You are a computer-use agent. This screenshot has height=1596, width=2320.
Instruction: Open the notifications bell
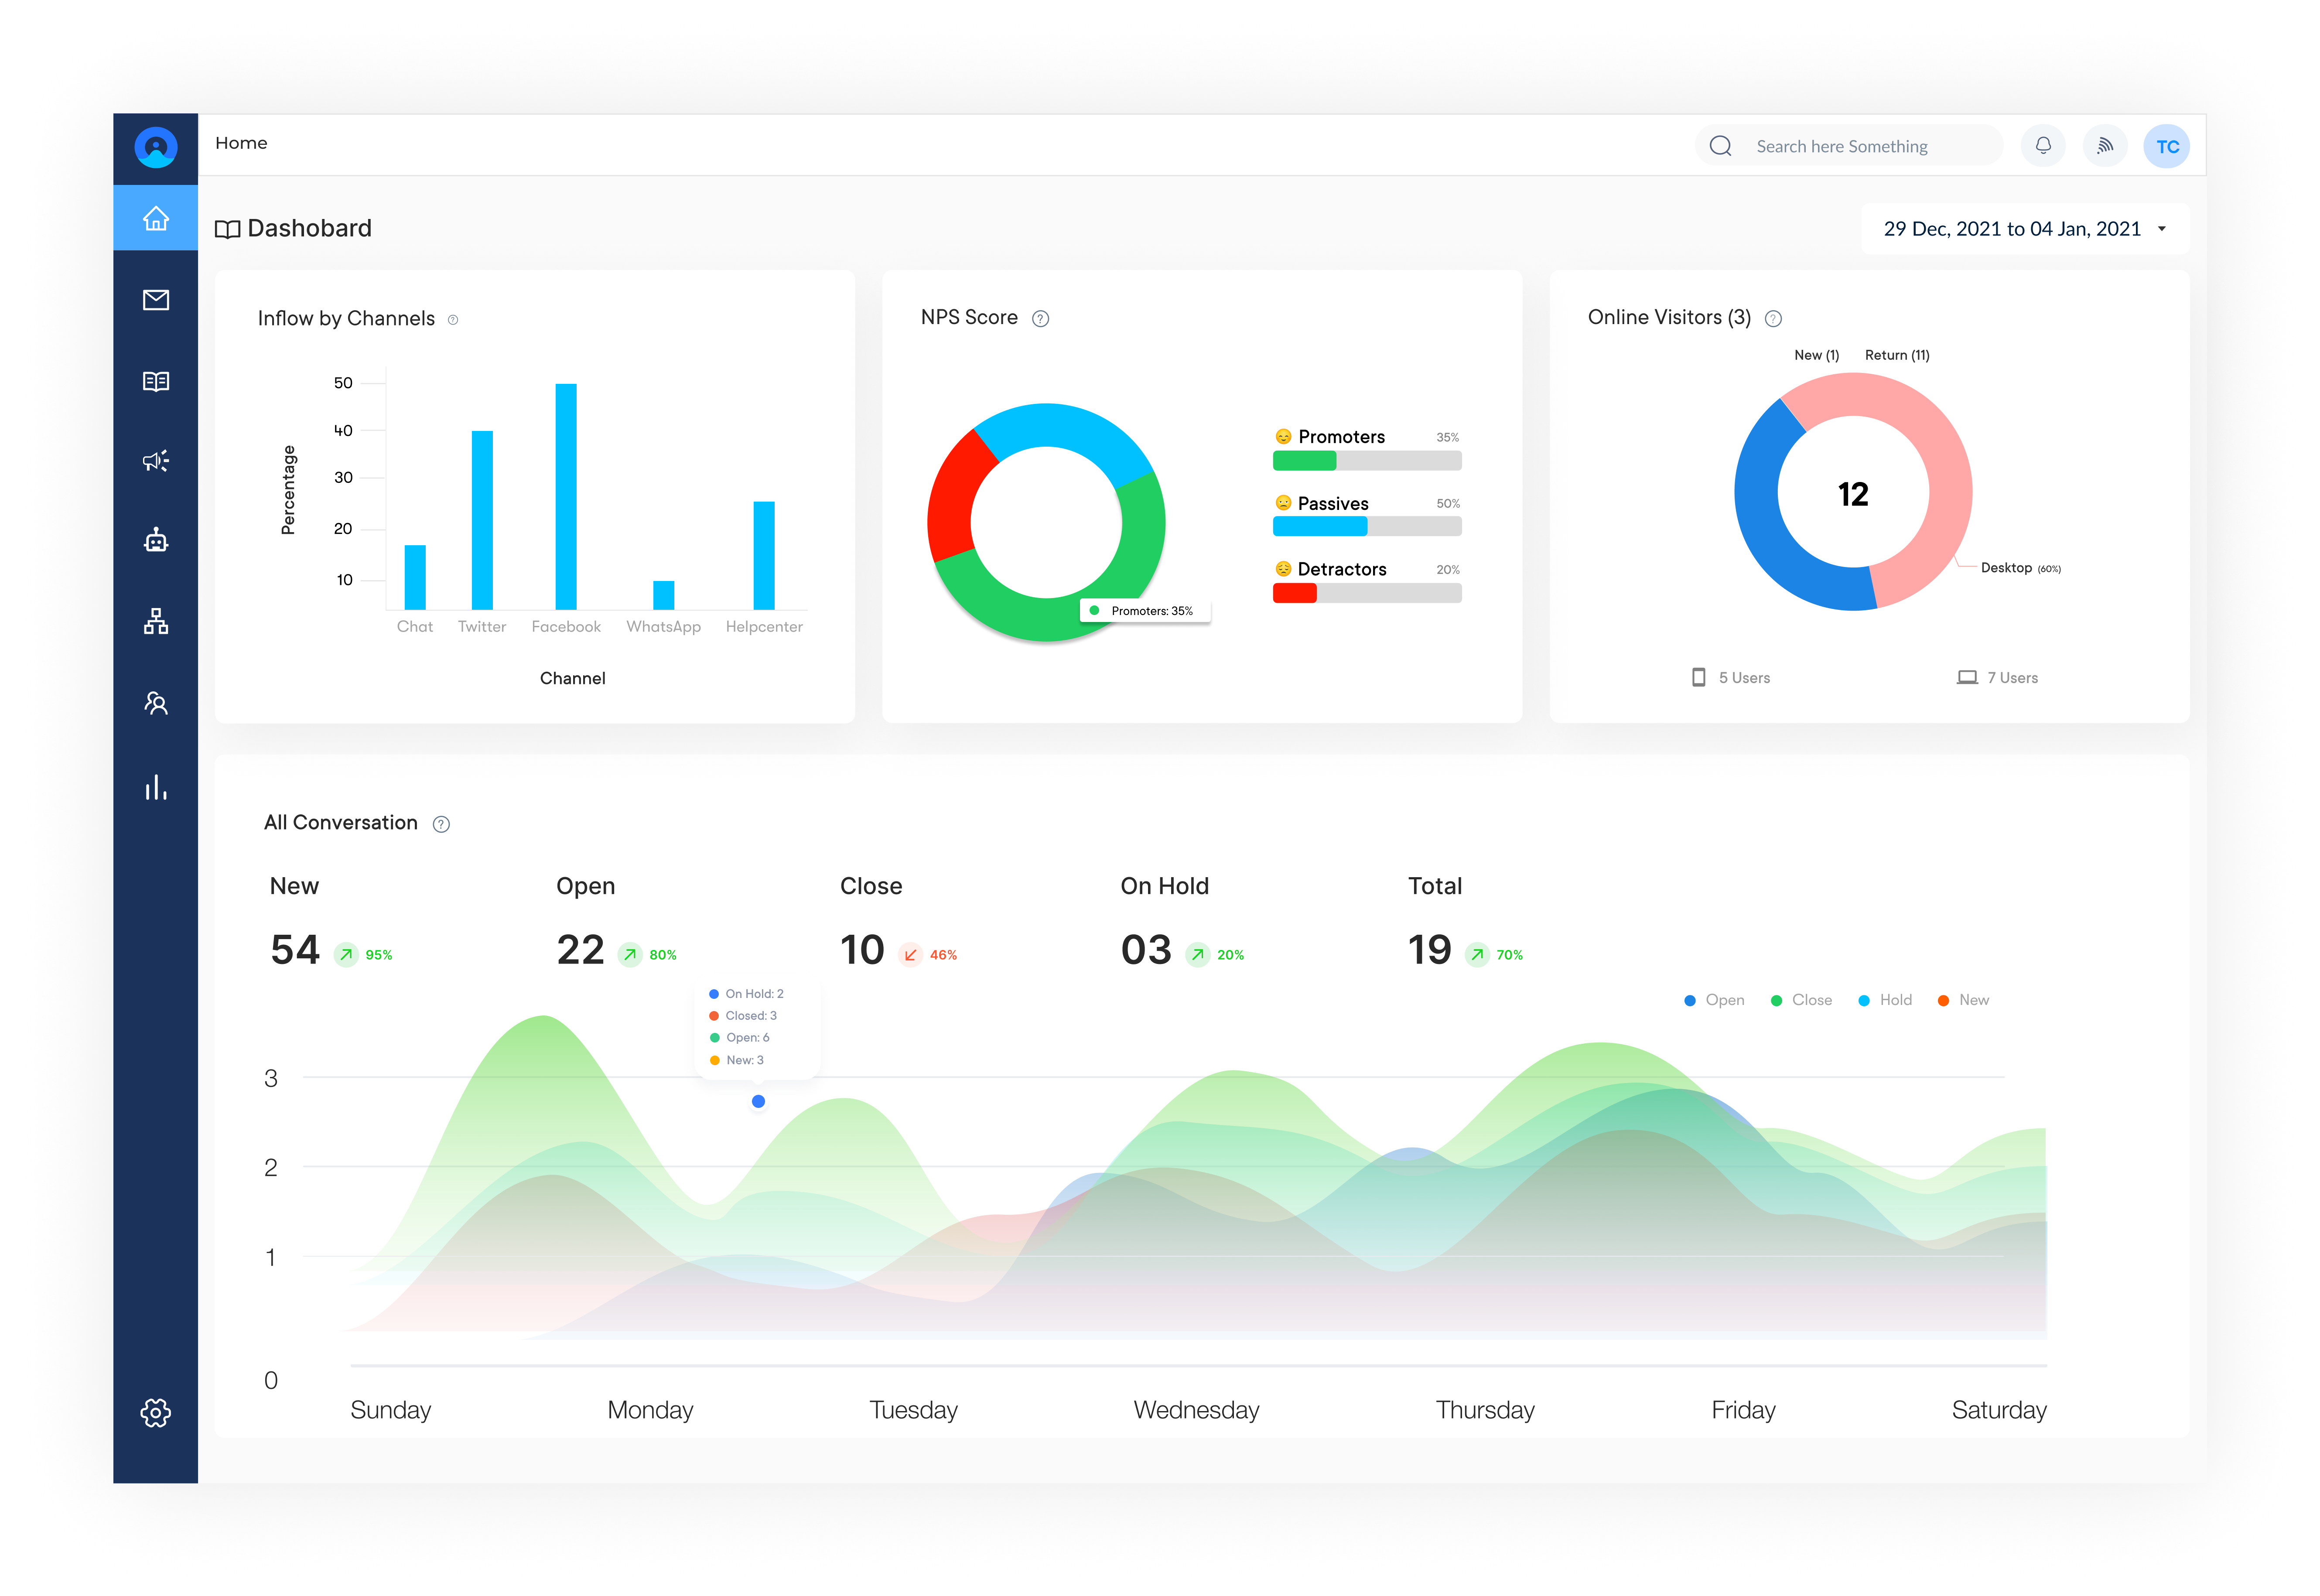tap(2043, 146)
